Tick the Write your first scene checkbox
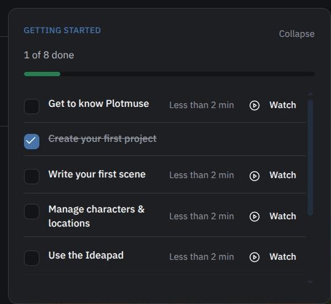The image size is (331, 304). tap(31, 176)
